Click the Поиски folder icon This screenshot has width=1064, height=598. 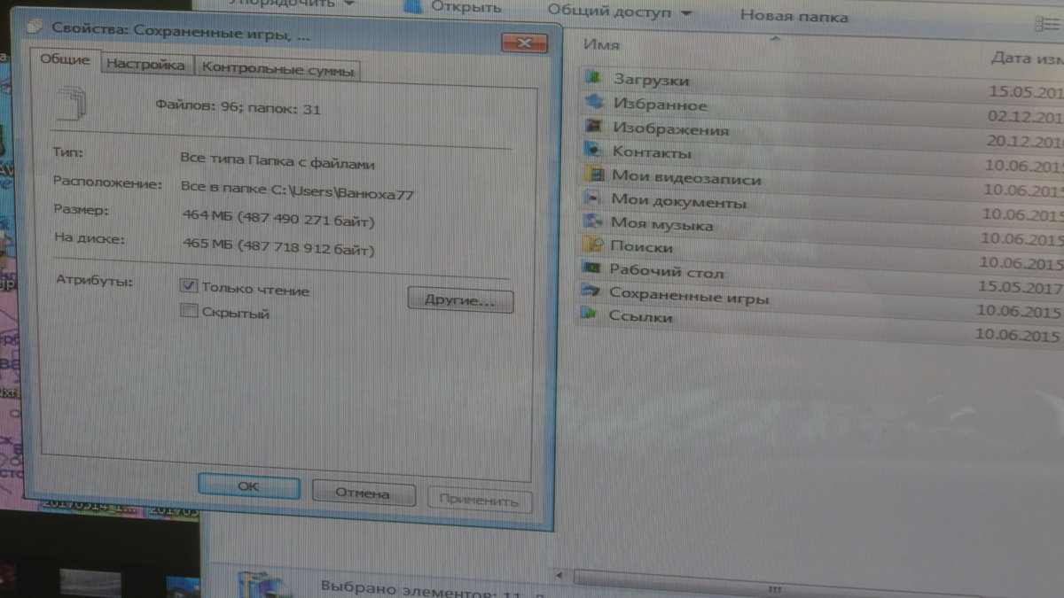point(593,245)
